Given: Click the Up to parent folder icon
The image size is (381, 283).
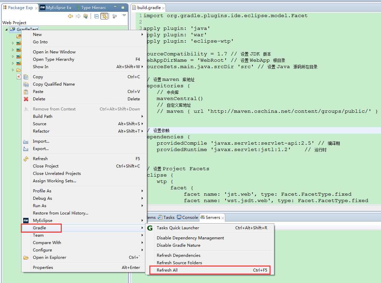Looking at the screenshot, I should click(x=86, y=16).
